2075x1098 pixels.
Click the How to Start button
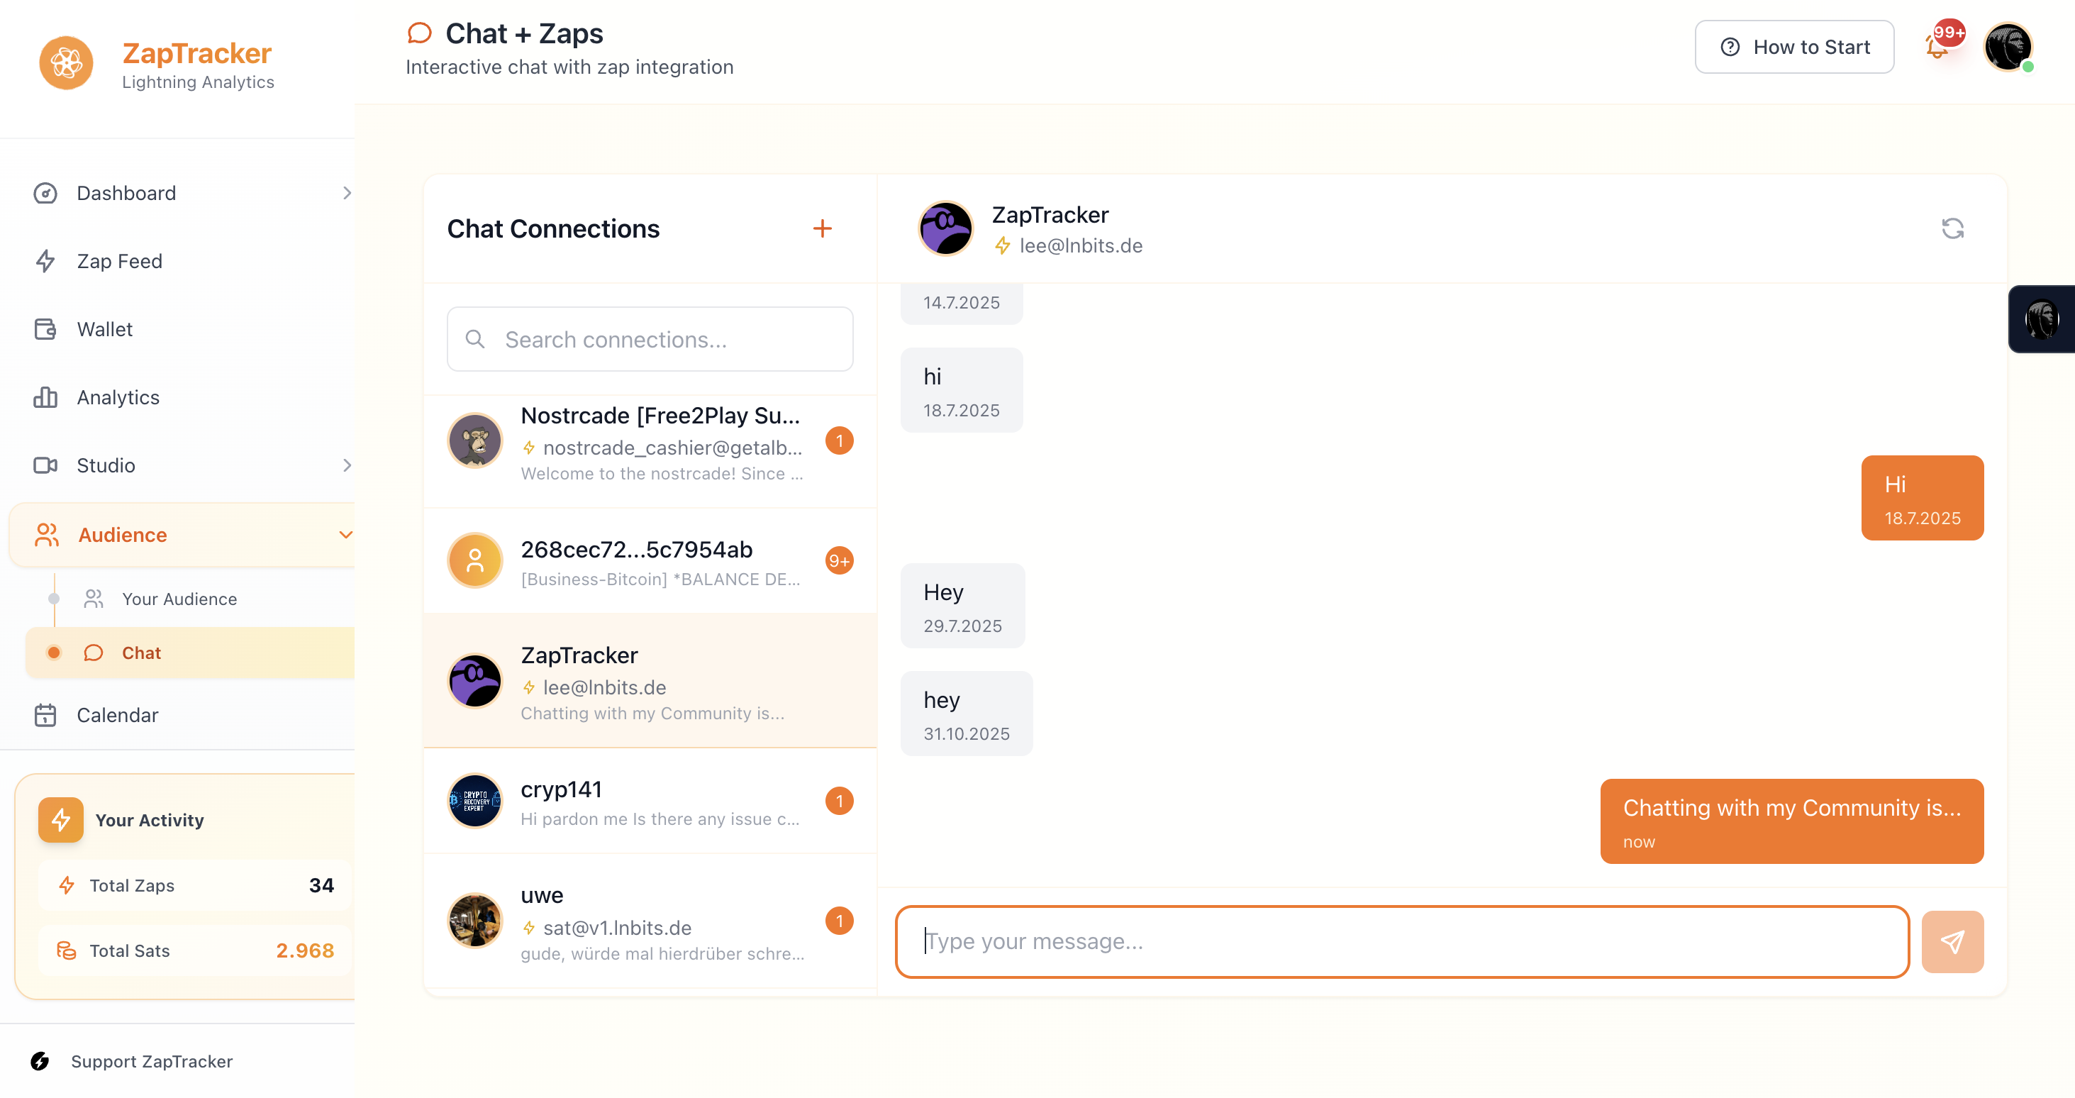tap(1795, 47)
